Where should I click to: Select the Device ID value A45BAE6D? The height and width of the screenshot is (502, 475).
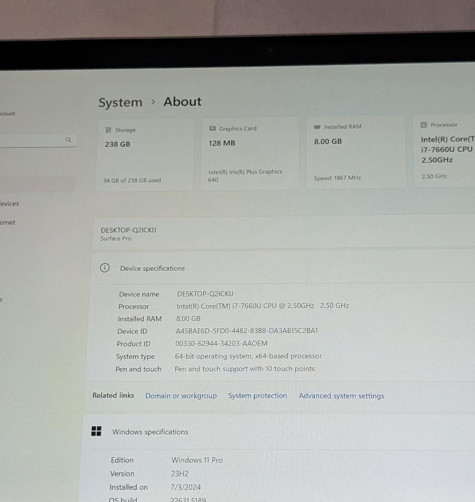click(247, 331)
